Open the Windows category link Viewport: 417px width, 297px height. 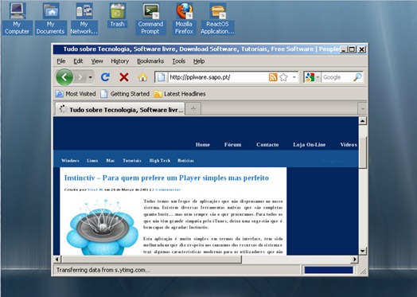coord(70,161)
